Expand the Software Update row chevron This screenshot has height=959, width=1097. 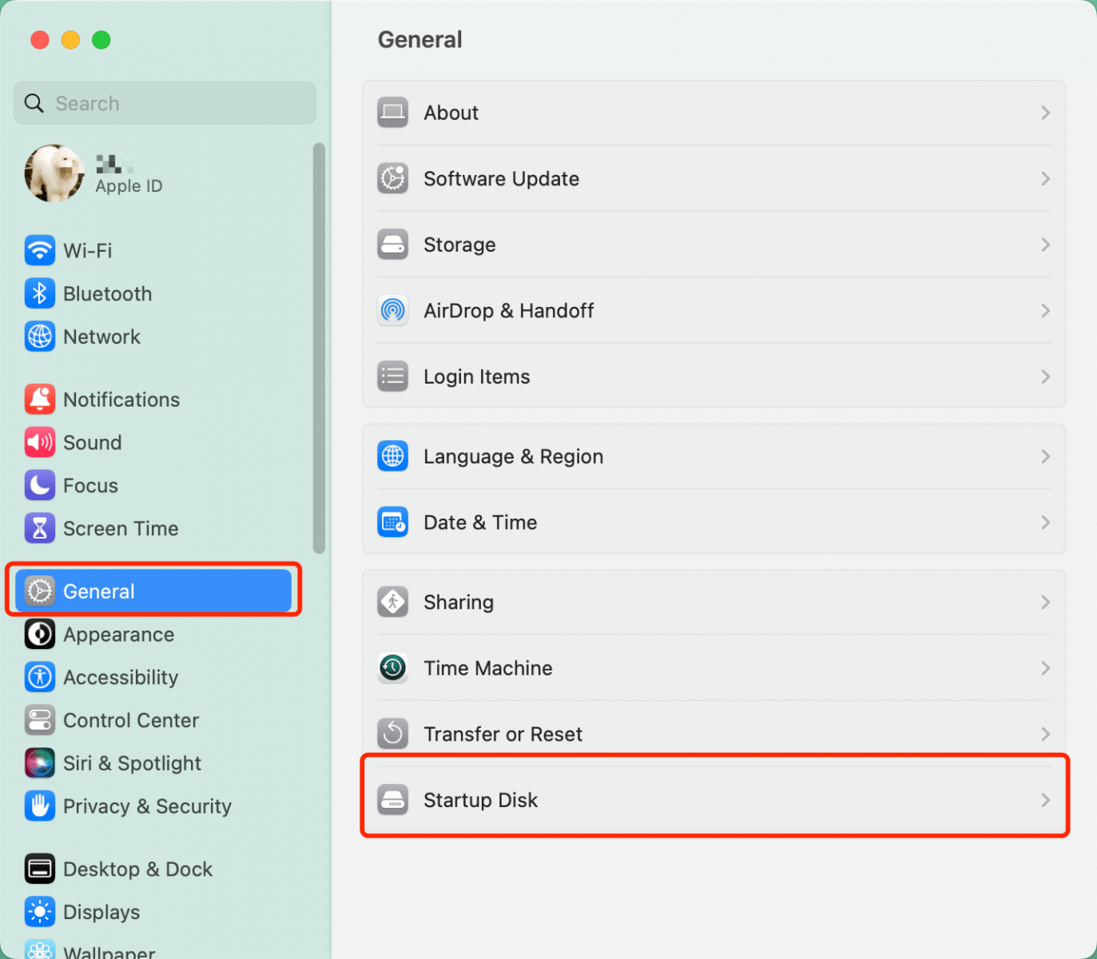(x=1045, y=179)
